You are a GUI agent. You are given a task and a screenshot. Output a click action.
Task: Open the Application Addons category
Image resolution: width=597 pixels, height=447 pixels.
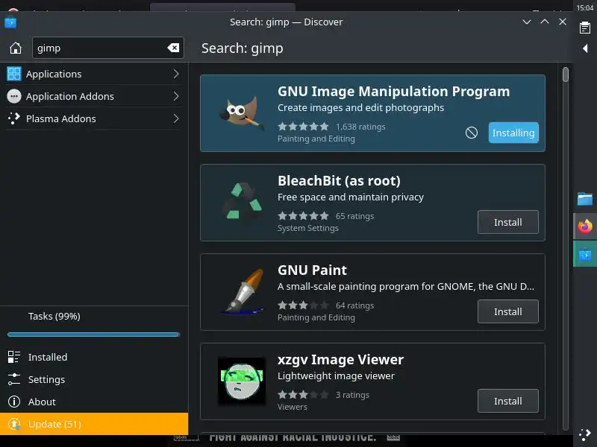[93, 96]
